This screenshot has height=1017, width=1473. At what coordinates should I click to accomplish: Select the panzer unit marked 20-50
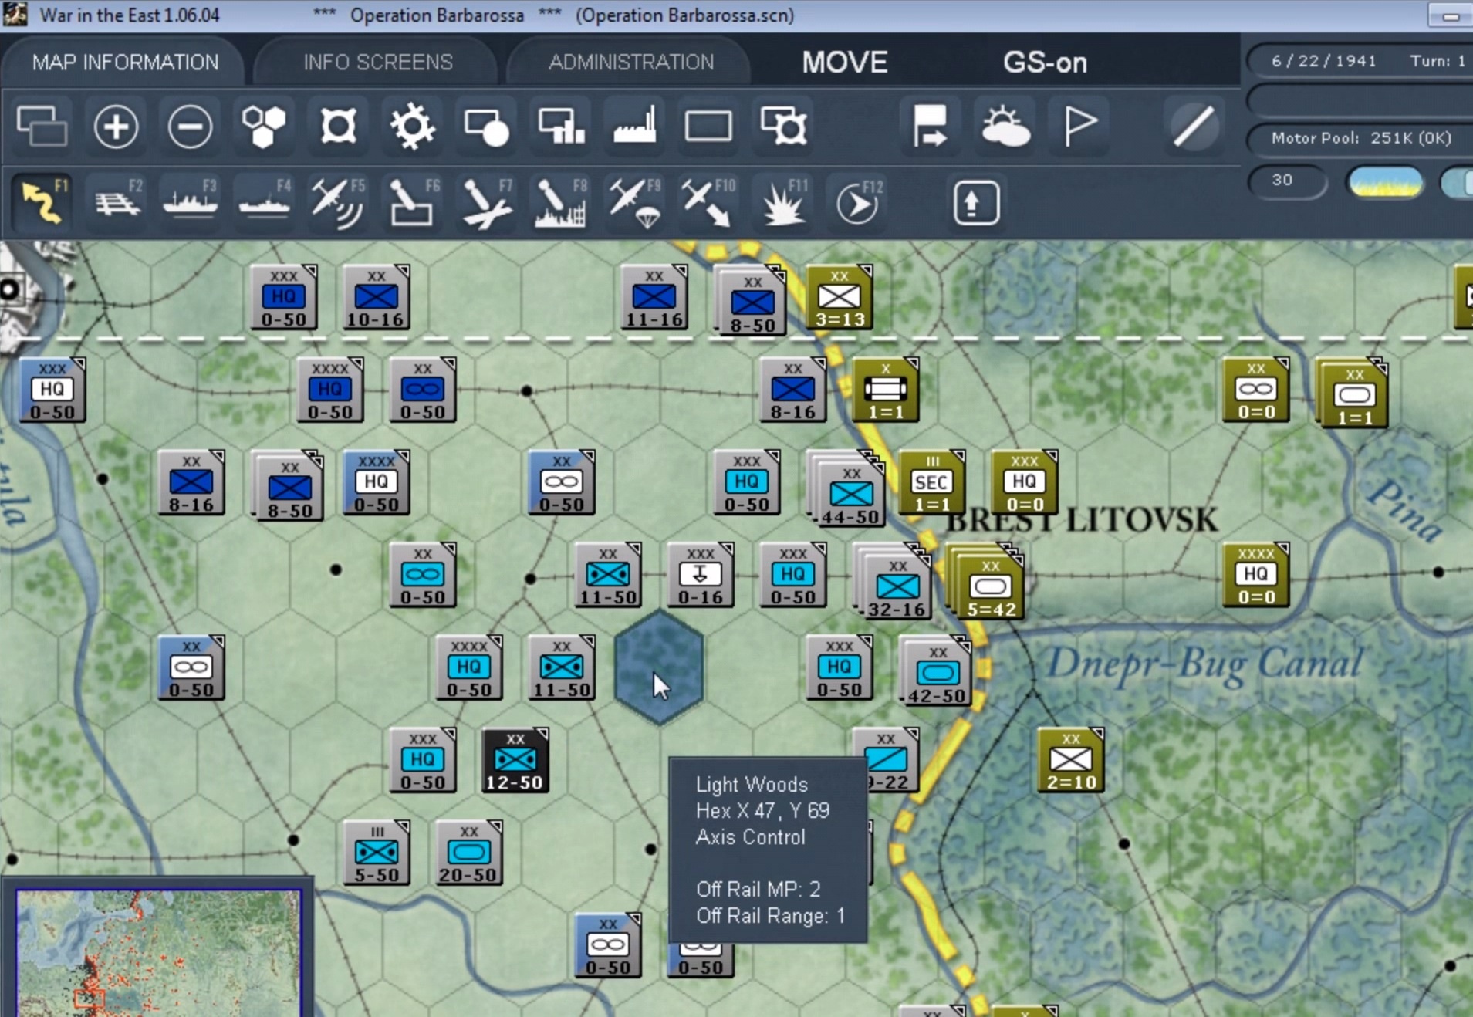(468, 853)
